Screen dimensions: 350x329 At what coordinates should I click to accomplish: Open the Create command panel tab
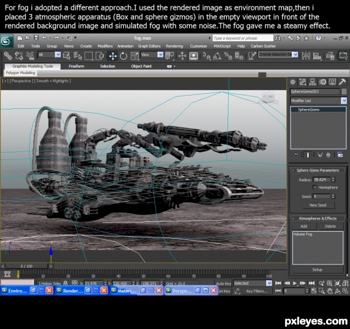[x=293, y=82]
